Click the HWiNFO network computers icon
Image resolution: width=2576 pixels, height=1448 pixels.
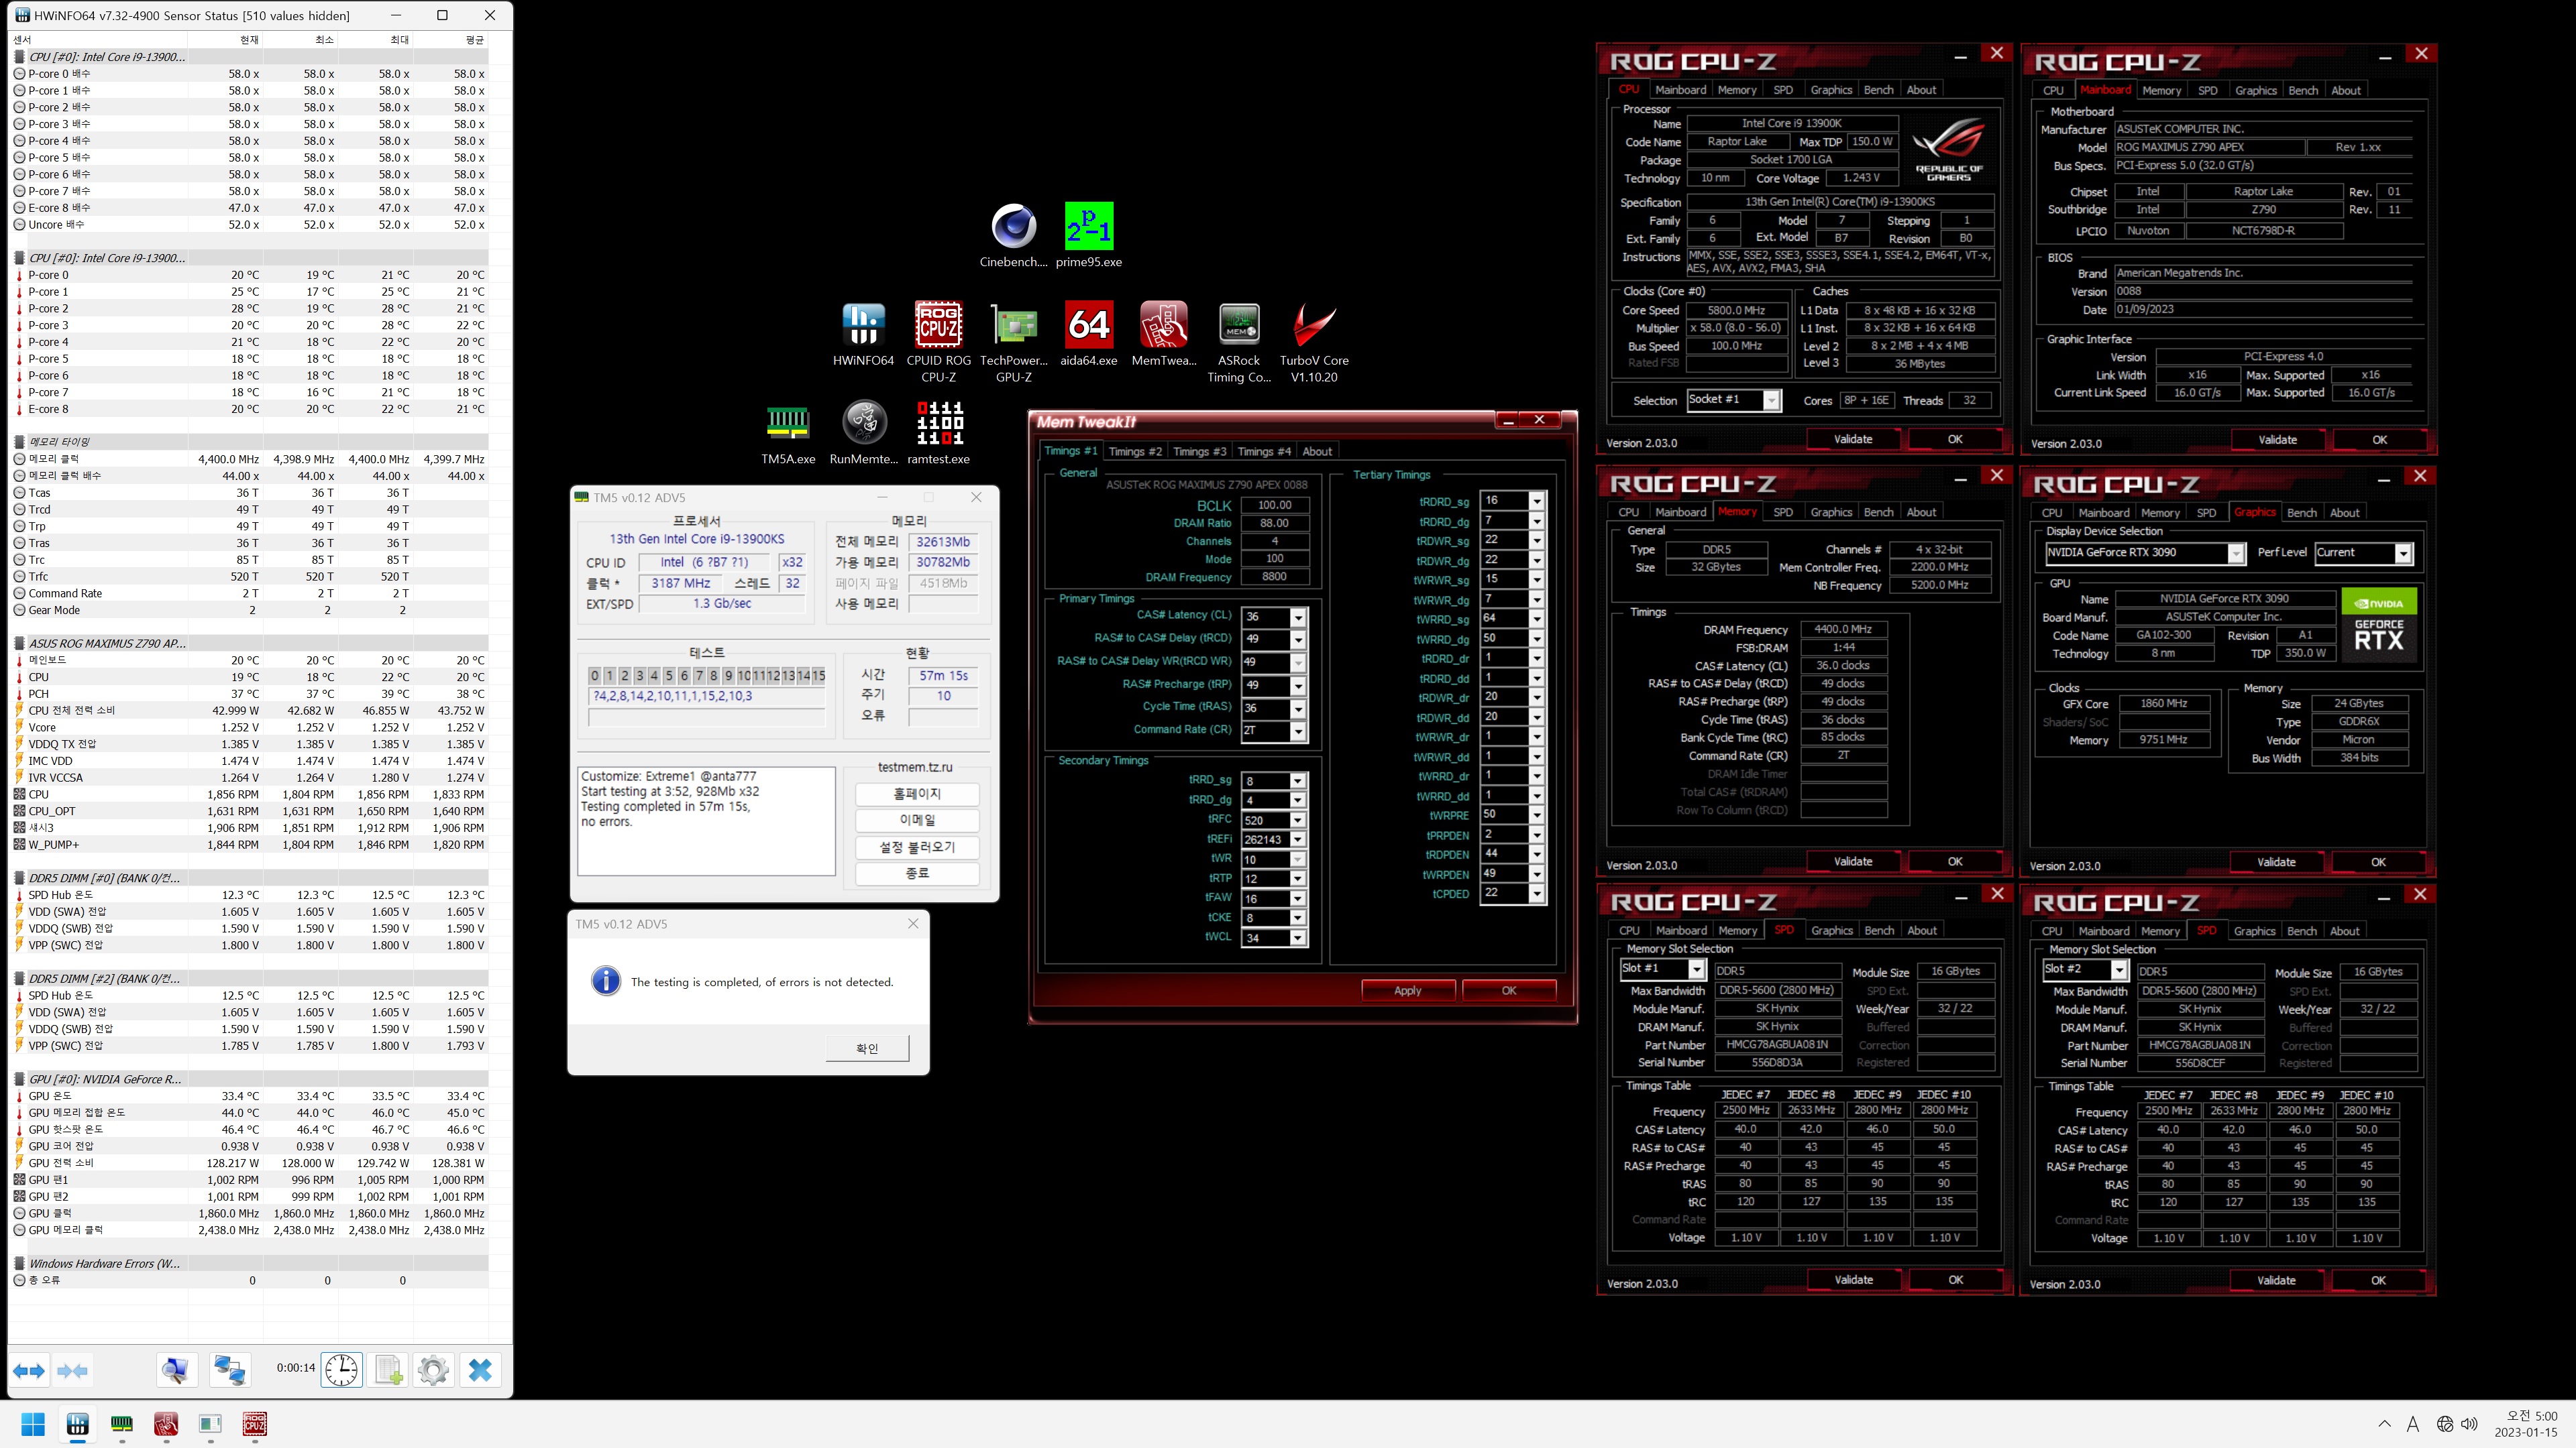tap(229, 1369)
